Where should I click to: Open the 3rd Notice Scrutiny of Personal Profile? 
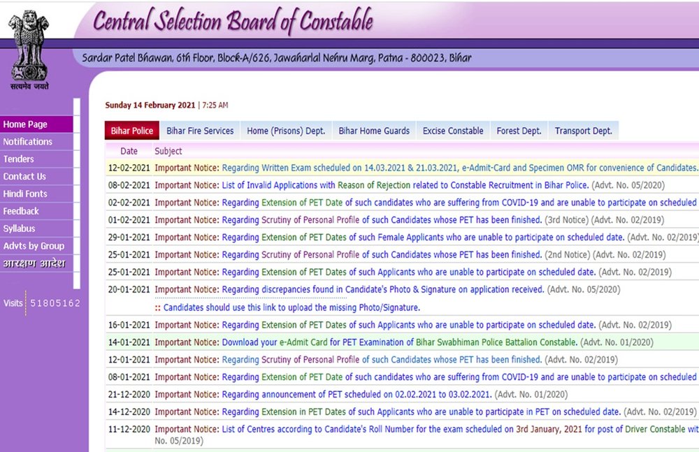pyautogui.click(x=382, y=220)
